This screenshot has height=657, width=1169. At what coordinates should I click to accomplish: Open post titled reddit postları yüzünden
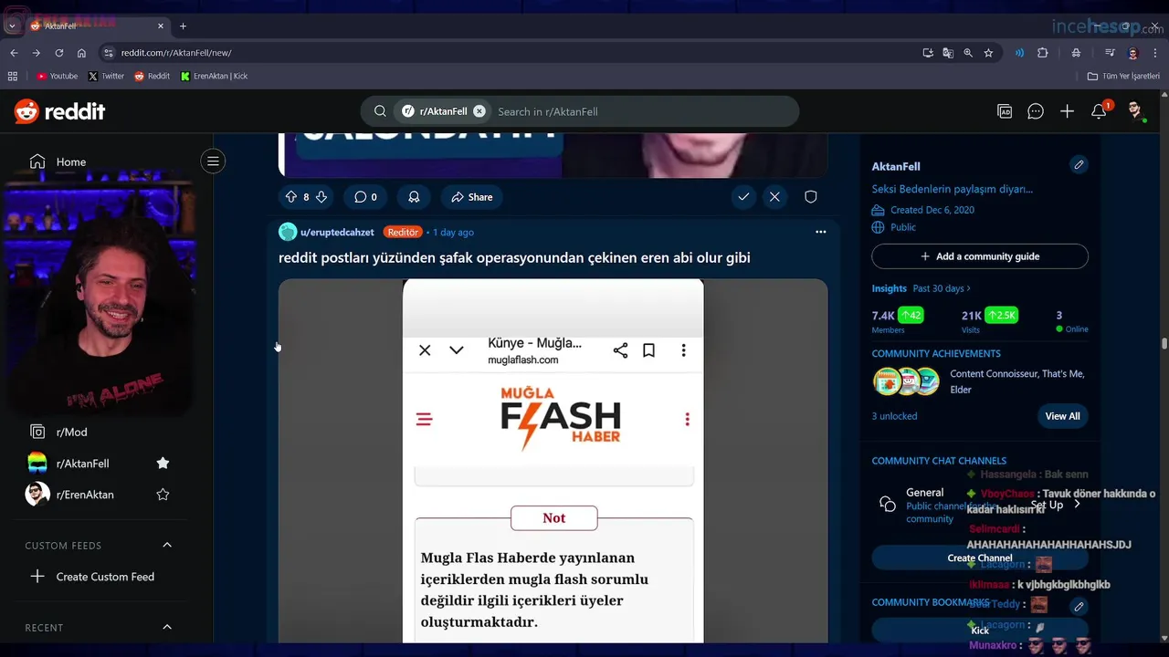pos(514,257)
